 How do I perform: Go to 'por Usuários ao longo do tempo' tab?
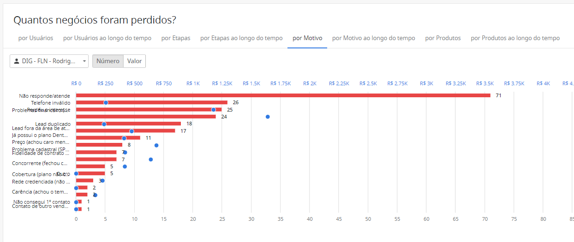[107, 38]
